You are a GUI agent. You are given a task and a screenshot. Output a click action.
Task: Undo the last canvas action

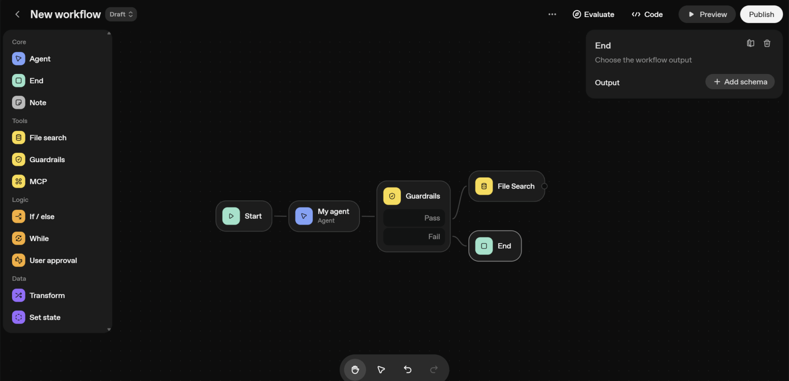[408, 369]
